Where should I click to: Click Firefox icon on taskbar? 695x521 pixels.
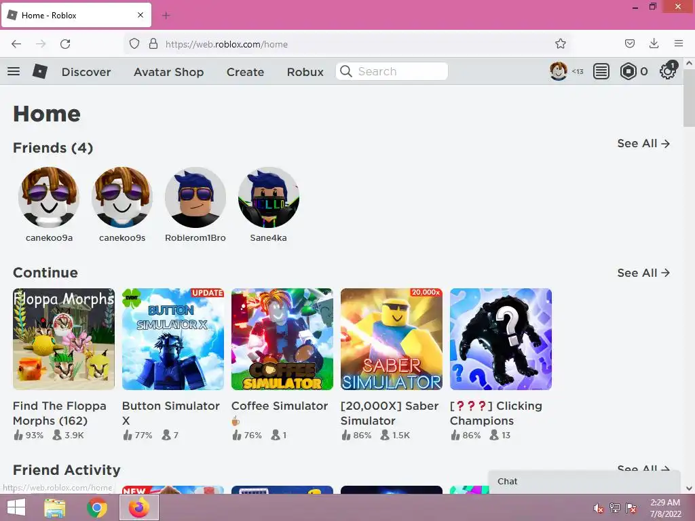pyautogui.click(x=138, y=507)
